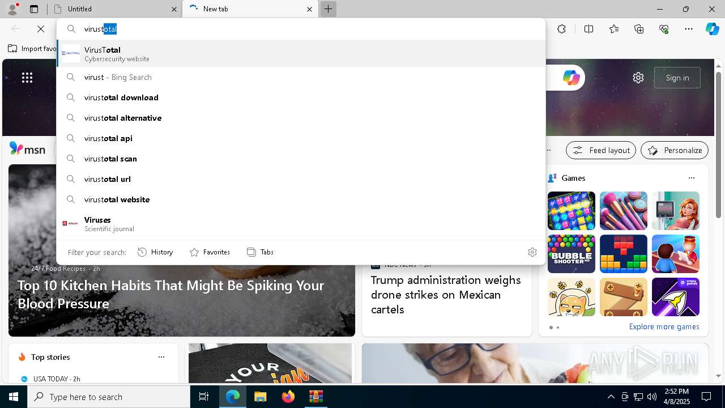The height and width of the screenshot is (408, 725).
Task: Filter search by Favorites
Action: 210,252
